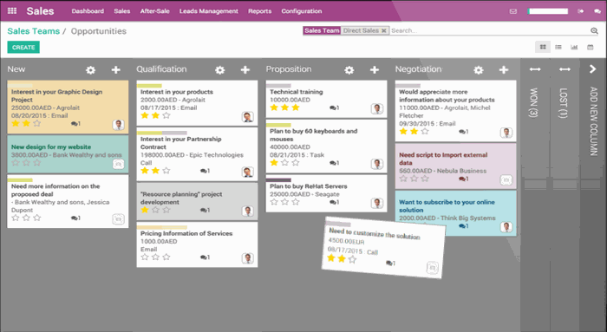Image resolution: width=607 pixels, height=332 pixels.
Task: Click yellow color tag on Interest in your products
Action: click(x=149, y=86)
